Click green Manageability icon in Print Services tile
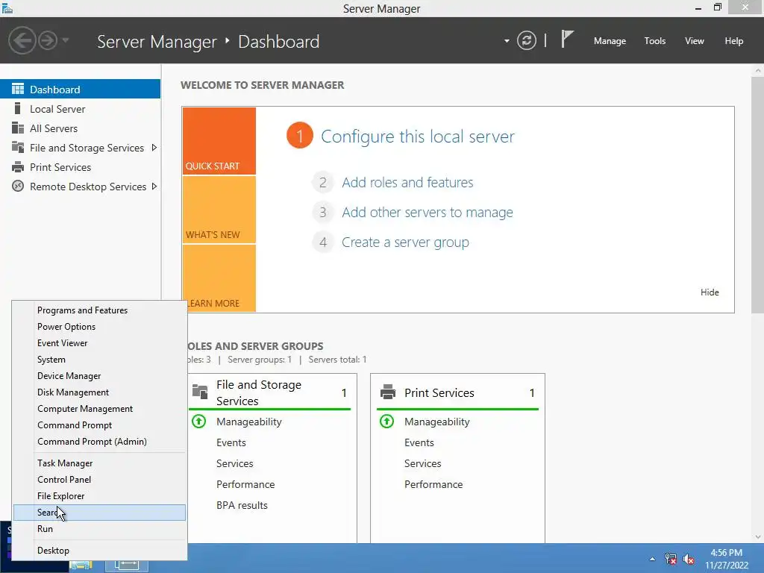The width and height of the screenshot is (764, 573). coord(387,421)
